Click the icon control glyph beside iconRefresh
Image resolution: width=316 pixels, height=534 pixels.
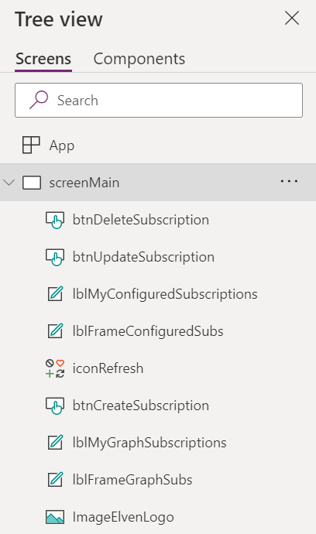coord(55,368)
